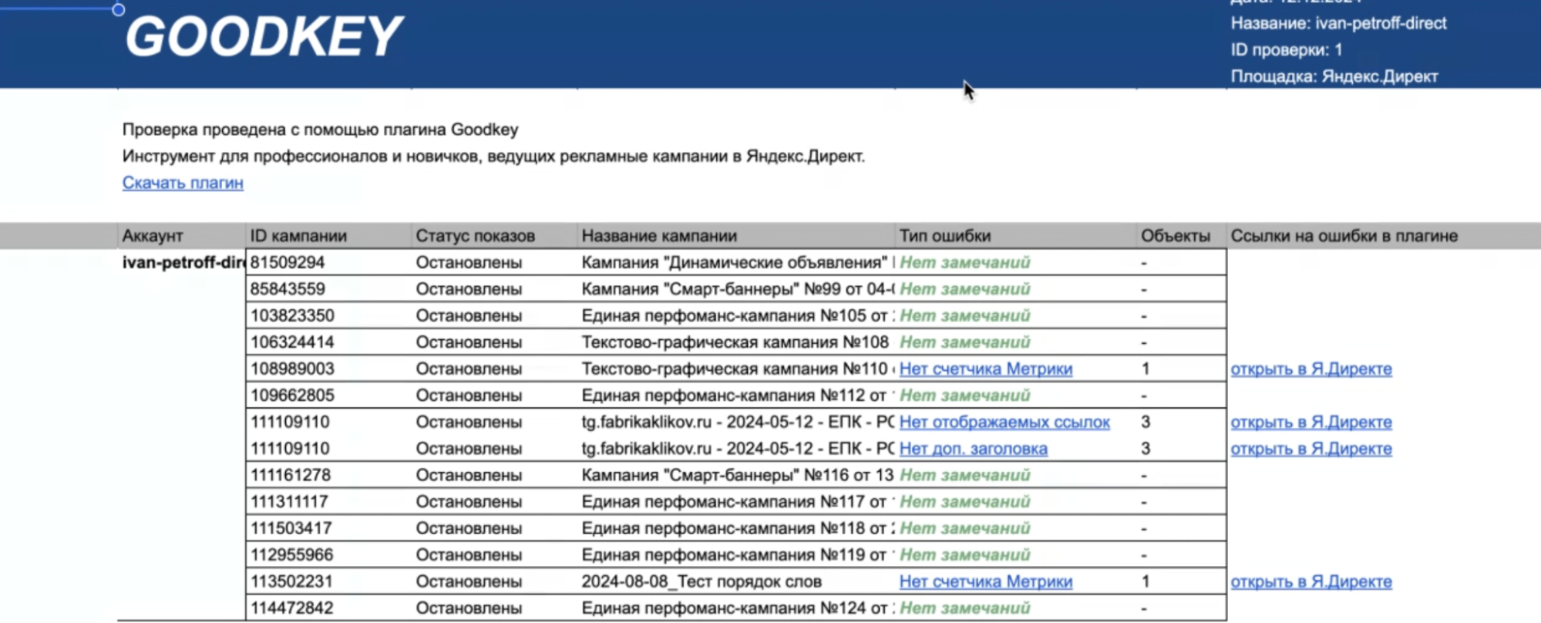1541x623 pixels.
Task: Select ID проверки: 1 header text
Action: click(1286, 50)
